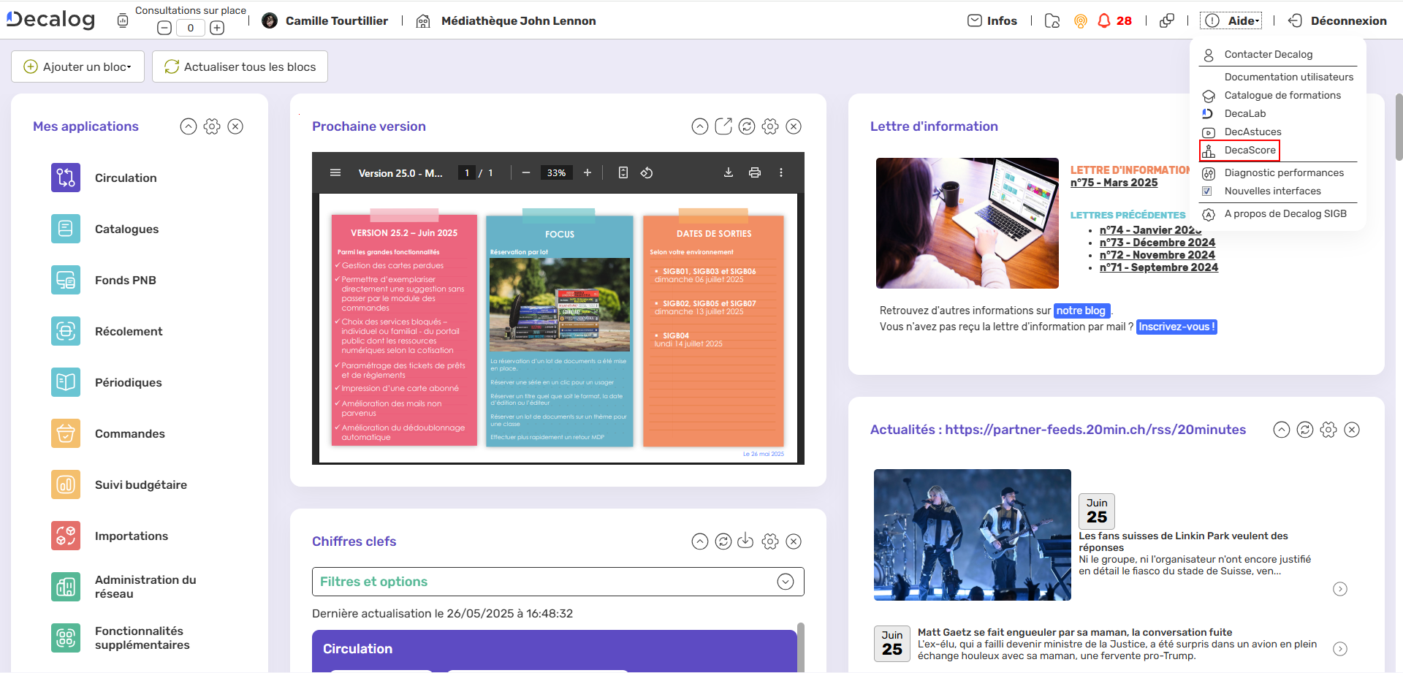
Task: Open Prochaine version in new window
Action: pos(723,126)
